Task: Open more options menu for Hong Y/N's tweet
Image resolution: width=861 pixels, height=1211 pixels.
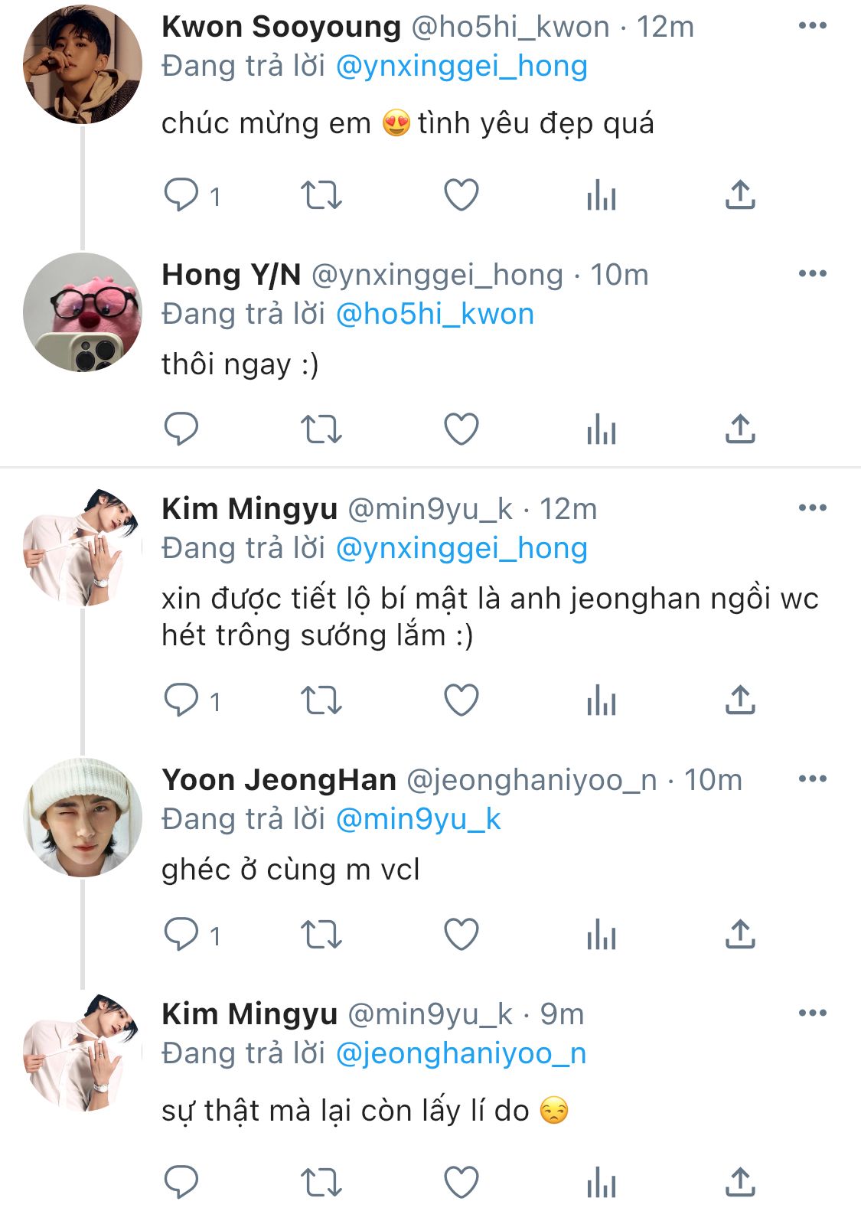Action: click(x=812, y=273)
